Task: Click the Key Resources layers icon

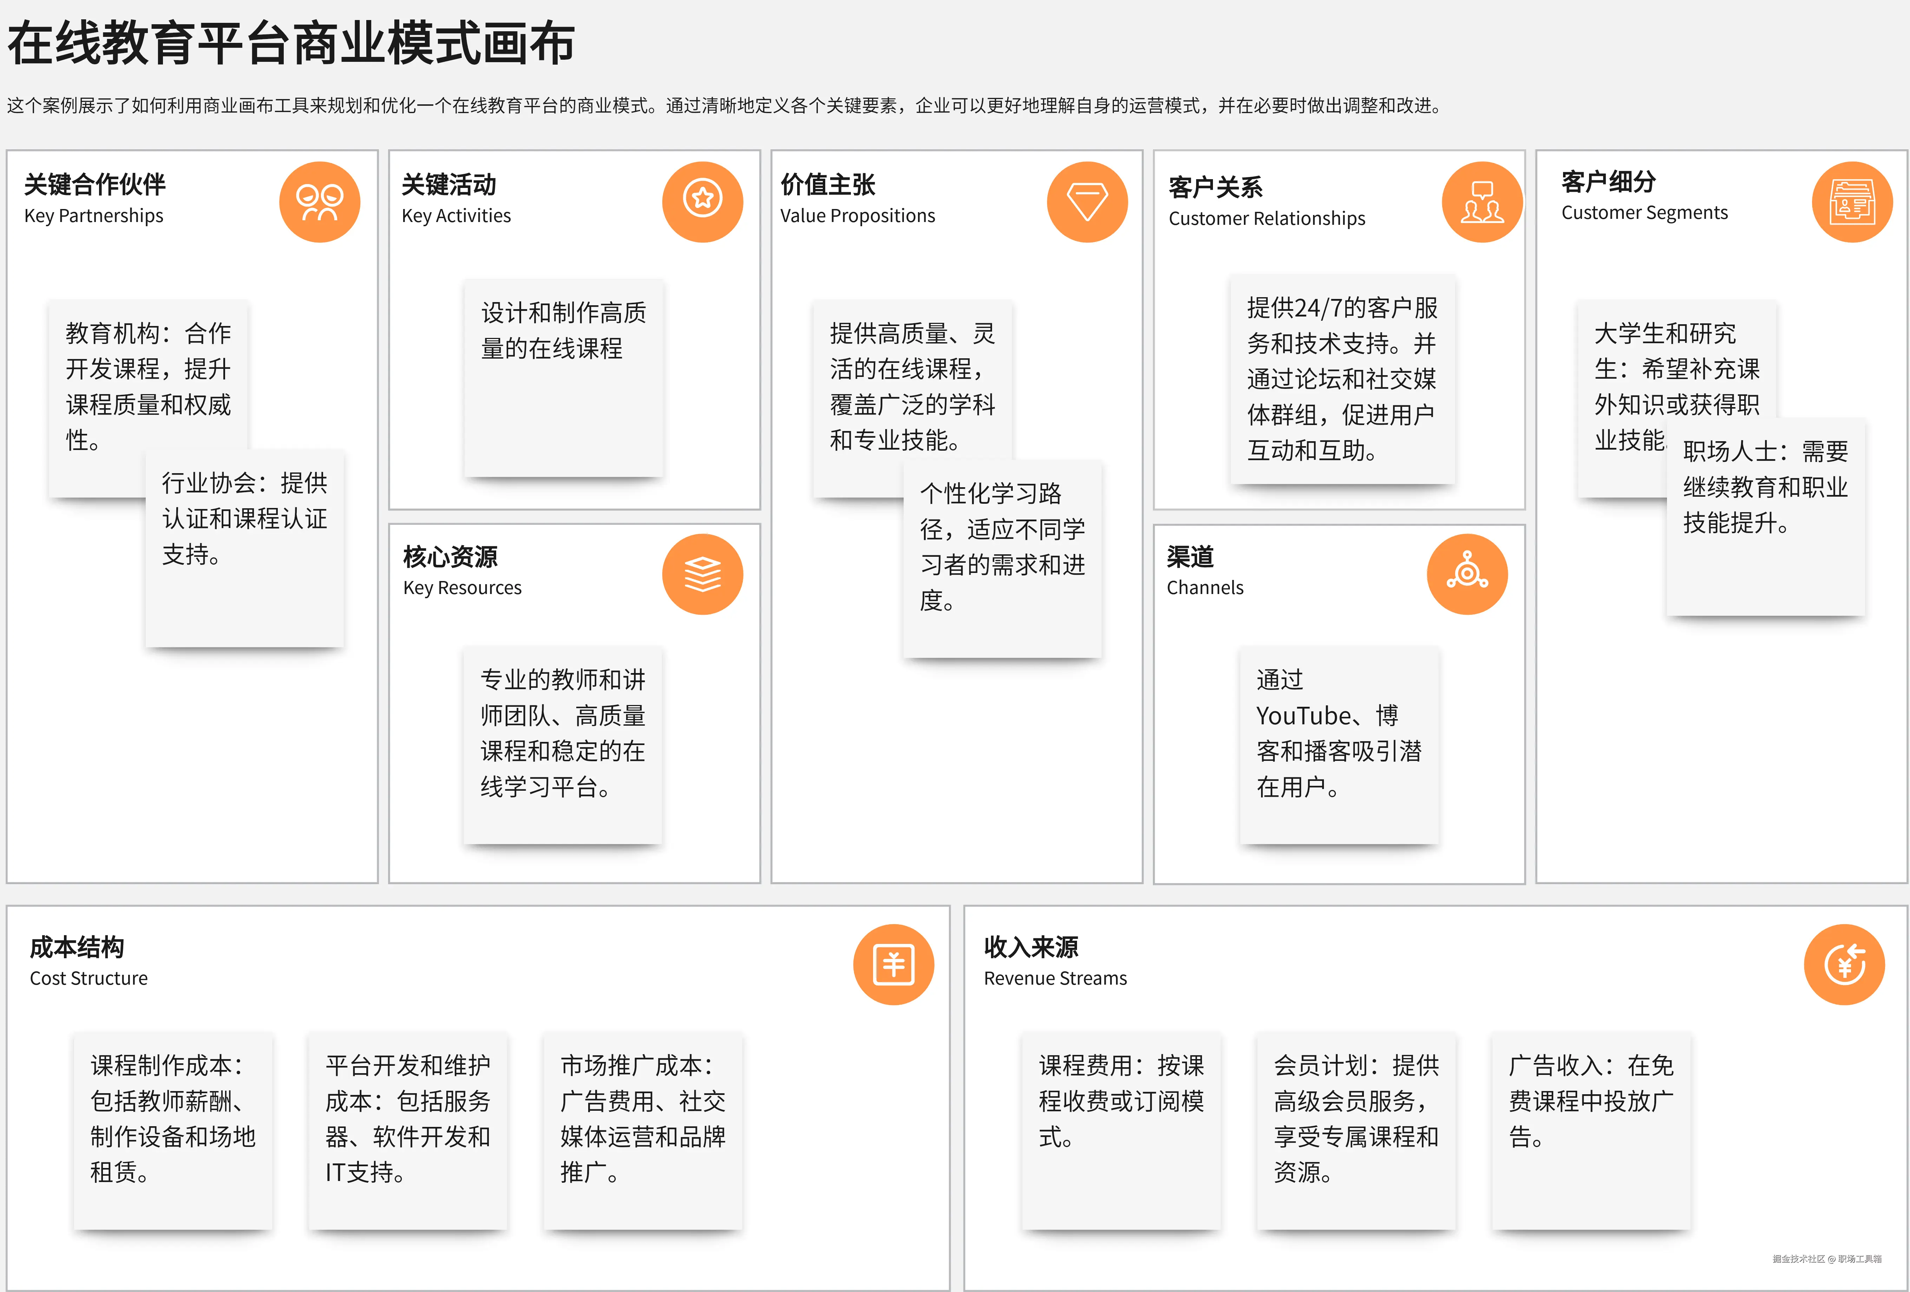Action: point(703,574)
